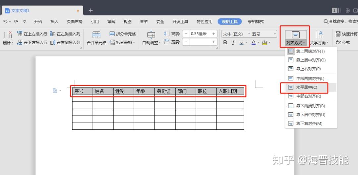Open the Auto Adjust (自动调整) dropdown
The height and width of the screenshot is (175, 358).
tap(151, 38)
